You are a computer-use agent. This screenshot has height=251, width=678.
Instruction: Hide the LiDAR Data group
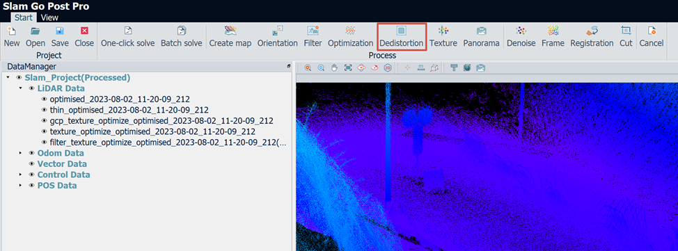[x=31, y=88]
